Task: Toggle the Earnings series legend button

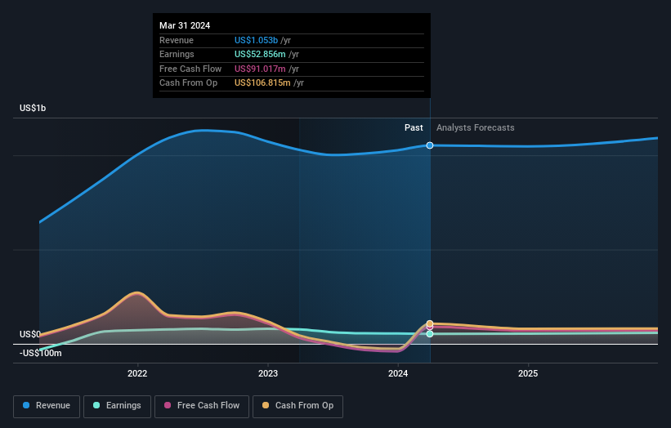Action: 117,406
